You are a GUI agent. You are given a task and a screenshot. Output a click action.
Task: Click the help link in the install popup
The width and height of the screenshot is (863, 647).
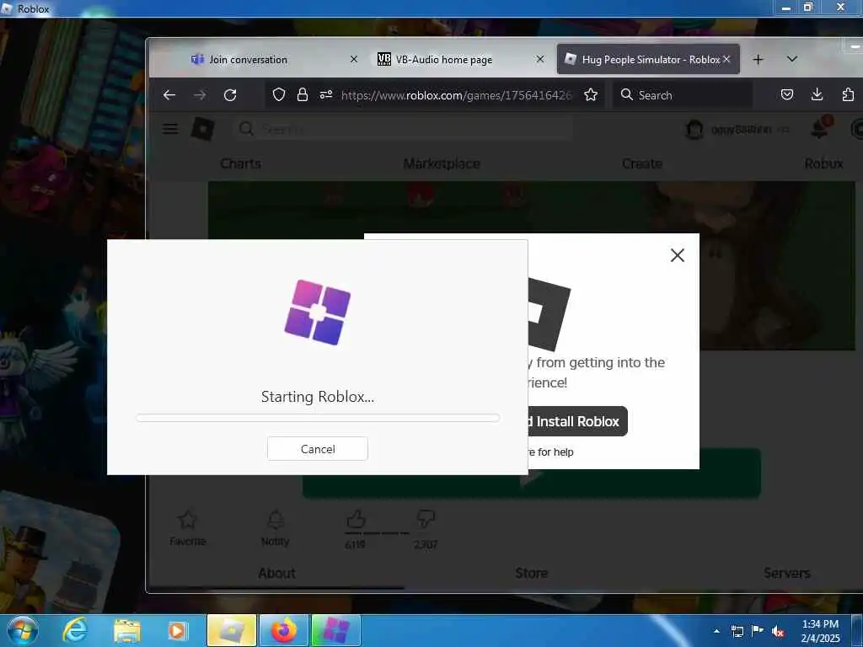[550, 452]
